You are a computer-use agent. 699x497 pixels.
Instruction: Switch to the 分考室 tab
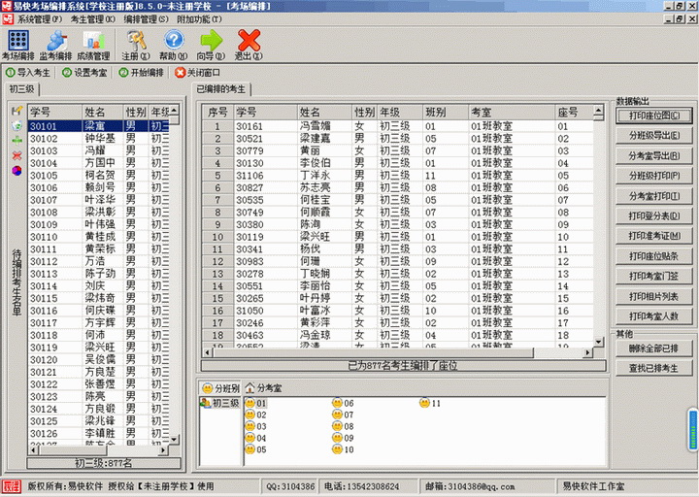click(x=264, y=387)
